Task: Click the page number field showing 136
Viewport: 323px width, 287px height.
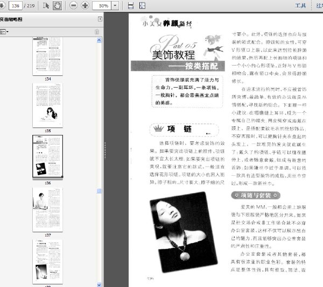Action: (16, 5)
